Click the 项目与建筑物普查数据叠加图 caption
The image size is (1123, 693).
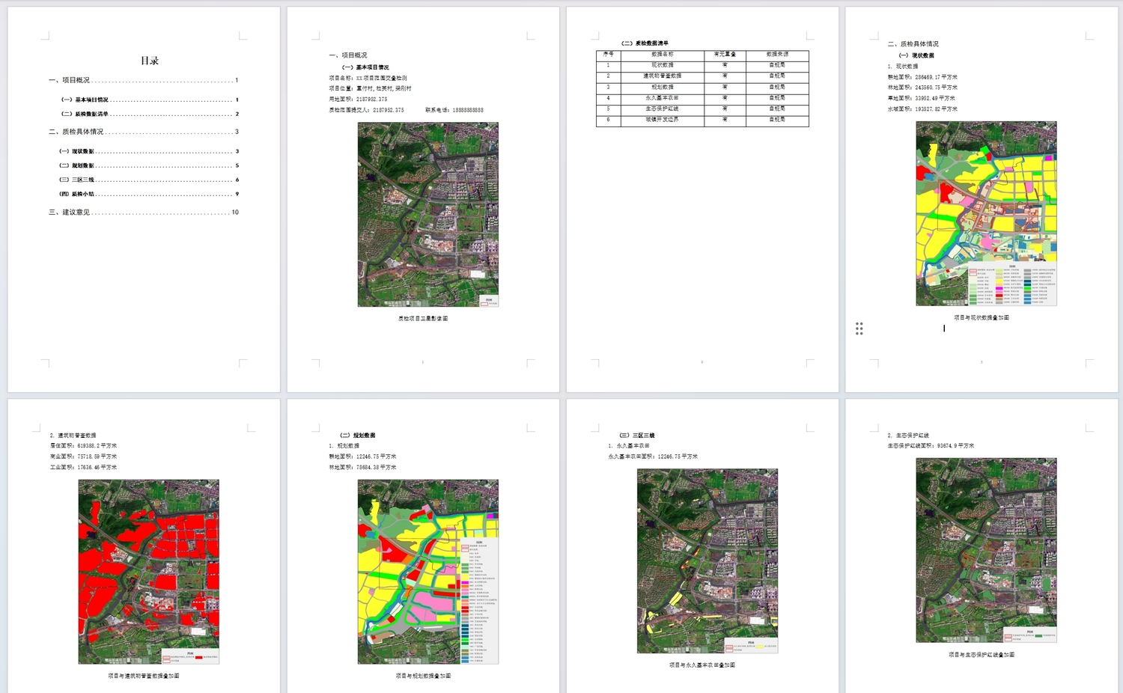(144, 676)
